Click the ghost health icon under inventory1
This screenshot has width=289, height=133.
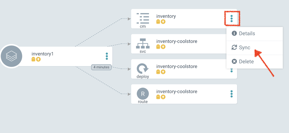(x=34, y=59)
